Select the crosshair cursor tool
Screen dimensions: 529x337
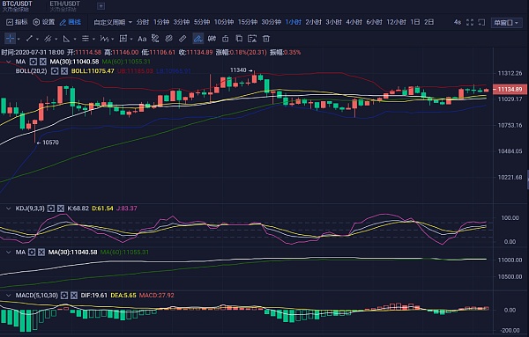[x=10, y=39]
